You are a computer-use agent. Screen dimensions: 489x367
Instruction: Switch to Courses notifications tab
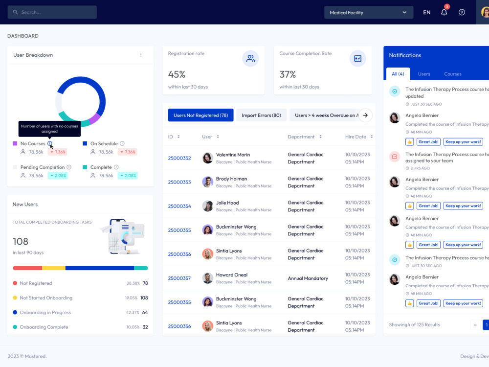coord(452,74)
